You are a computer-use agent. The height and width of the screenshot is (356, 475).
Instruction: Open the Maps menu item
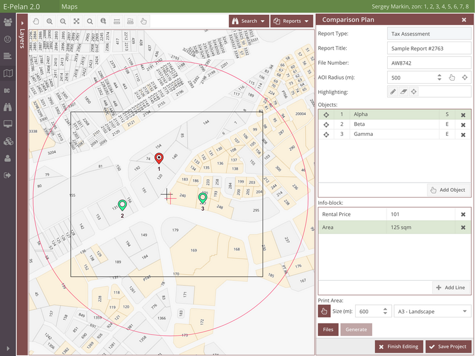point(69,6)
